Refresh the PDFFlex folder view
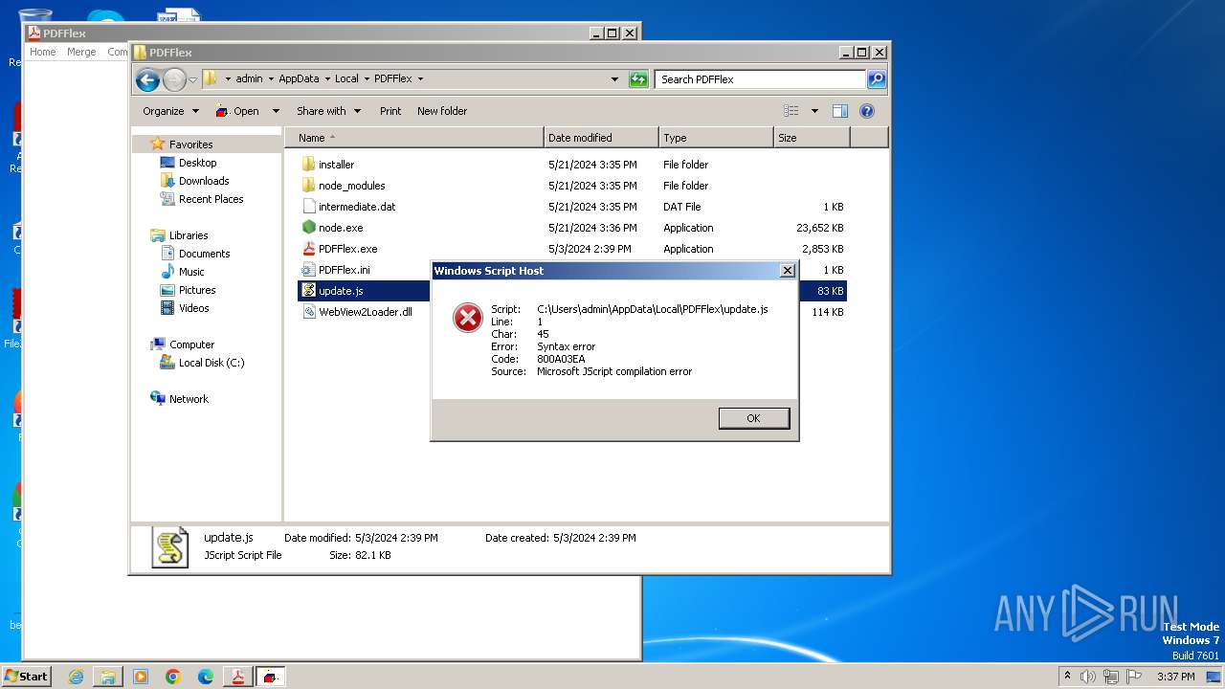The image size is (1225, 689). pyautogui.click(x=638, y=79)
